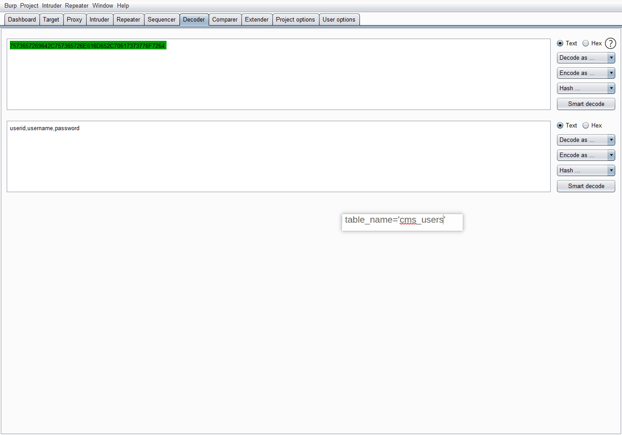This screenshot has width=622, height=435.
Task: Select Text radio for the second decoder panel
Action: pos(560,126)
